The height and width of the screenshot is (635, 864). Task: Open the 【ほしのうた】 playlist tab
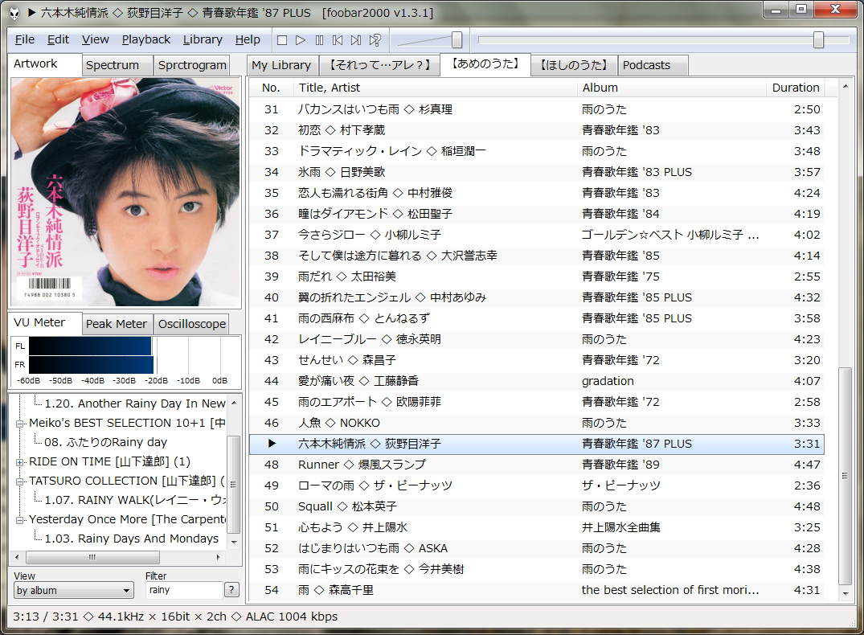coord(574,65)
